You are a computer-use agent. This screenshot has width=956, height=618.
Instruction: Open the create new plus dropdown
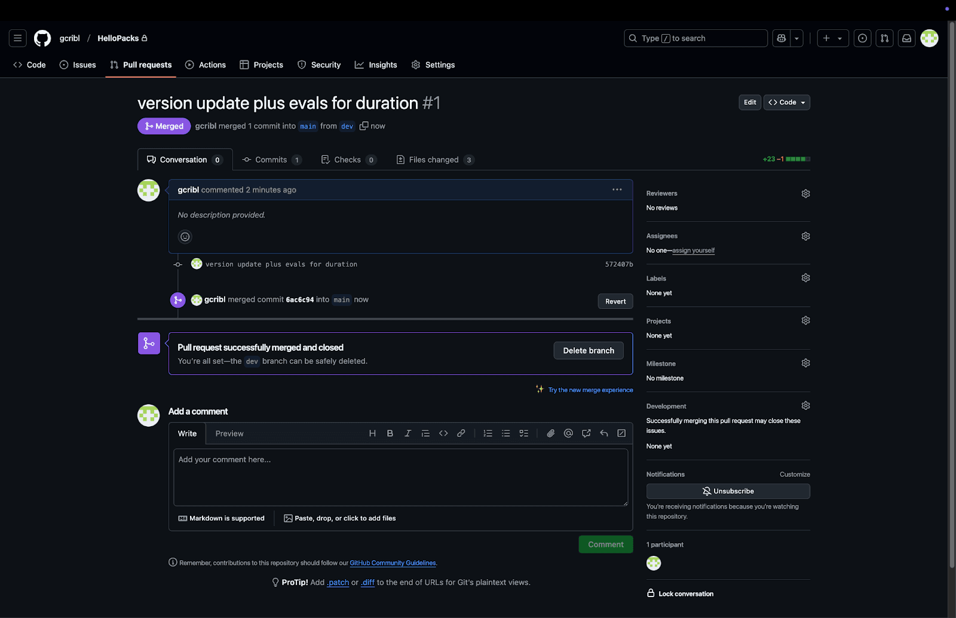pyautogui.click(x=832, y=38)
